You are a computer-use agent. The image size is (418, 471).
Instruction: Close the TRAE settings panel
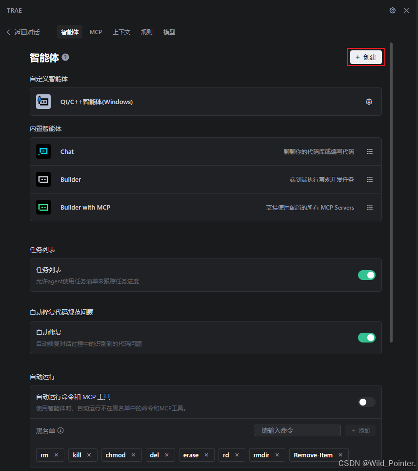pyautogui.click(x=406, y=11)
